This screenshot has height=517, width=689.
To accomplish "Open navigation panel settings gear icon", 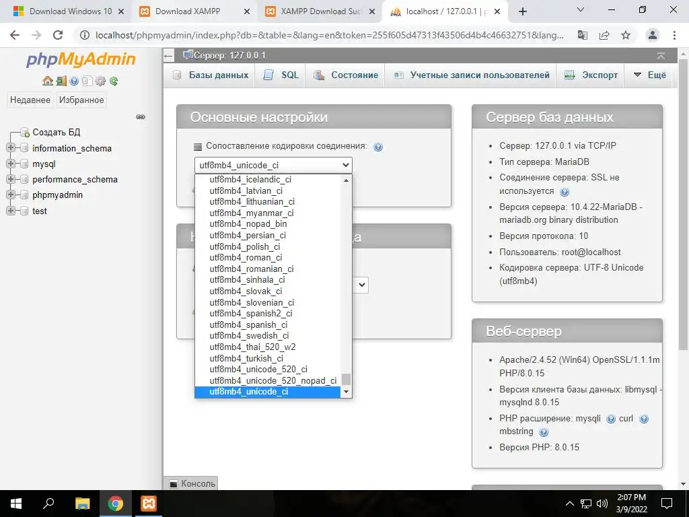I will coord(100,81).
